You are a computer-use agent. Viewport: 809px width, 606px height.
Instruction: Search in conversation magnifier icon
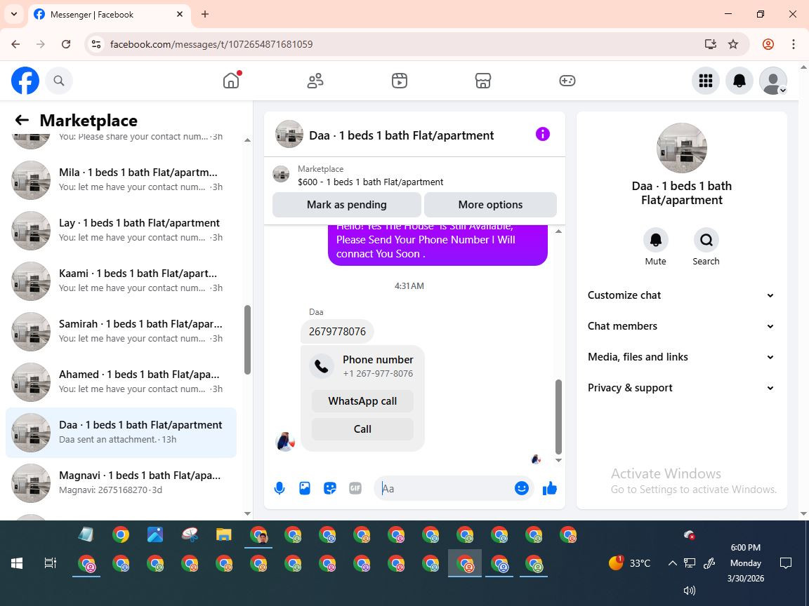point(706,240)
